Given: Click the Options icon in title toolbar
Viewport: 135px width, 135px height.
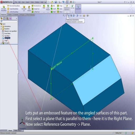Looking at the screenshot, I should click(x=74, y=2).
